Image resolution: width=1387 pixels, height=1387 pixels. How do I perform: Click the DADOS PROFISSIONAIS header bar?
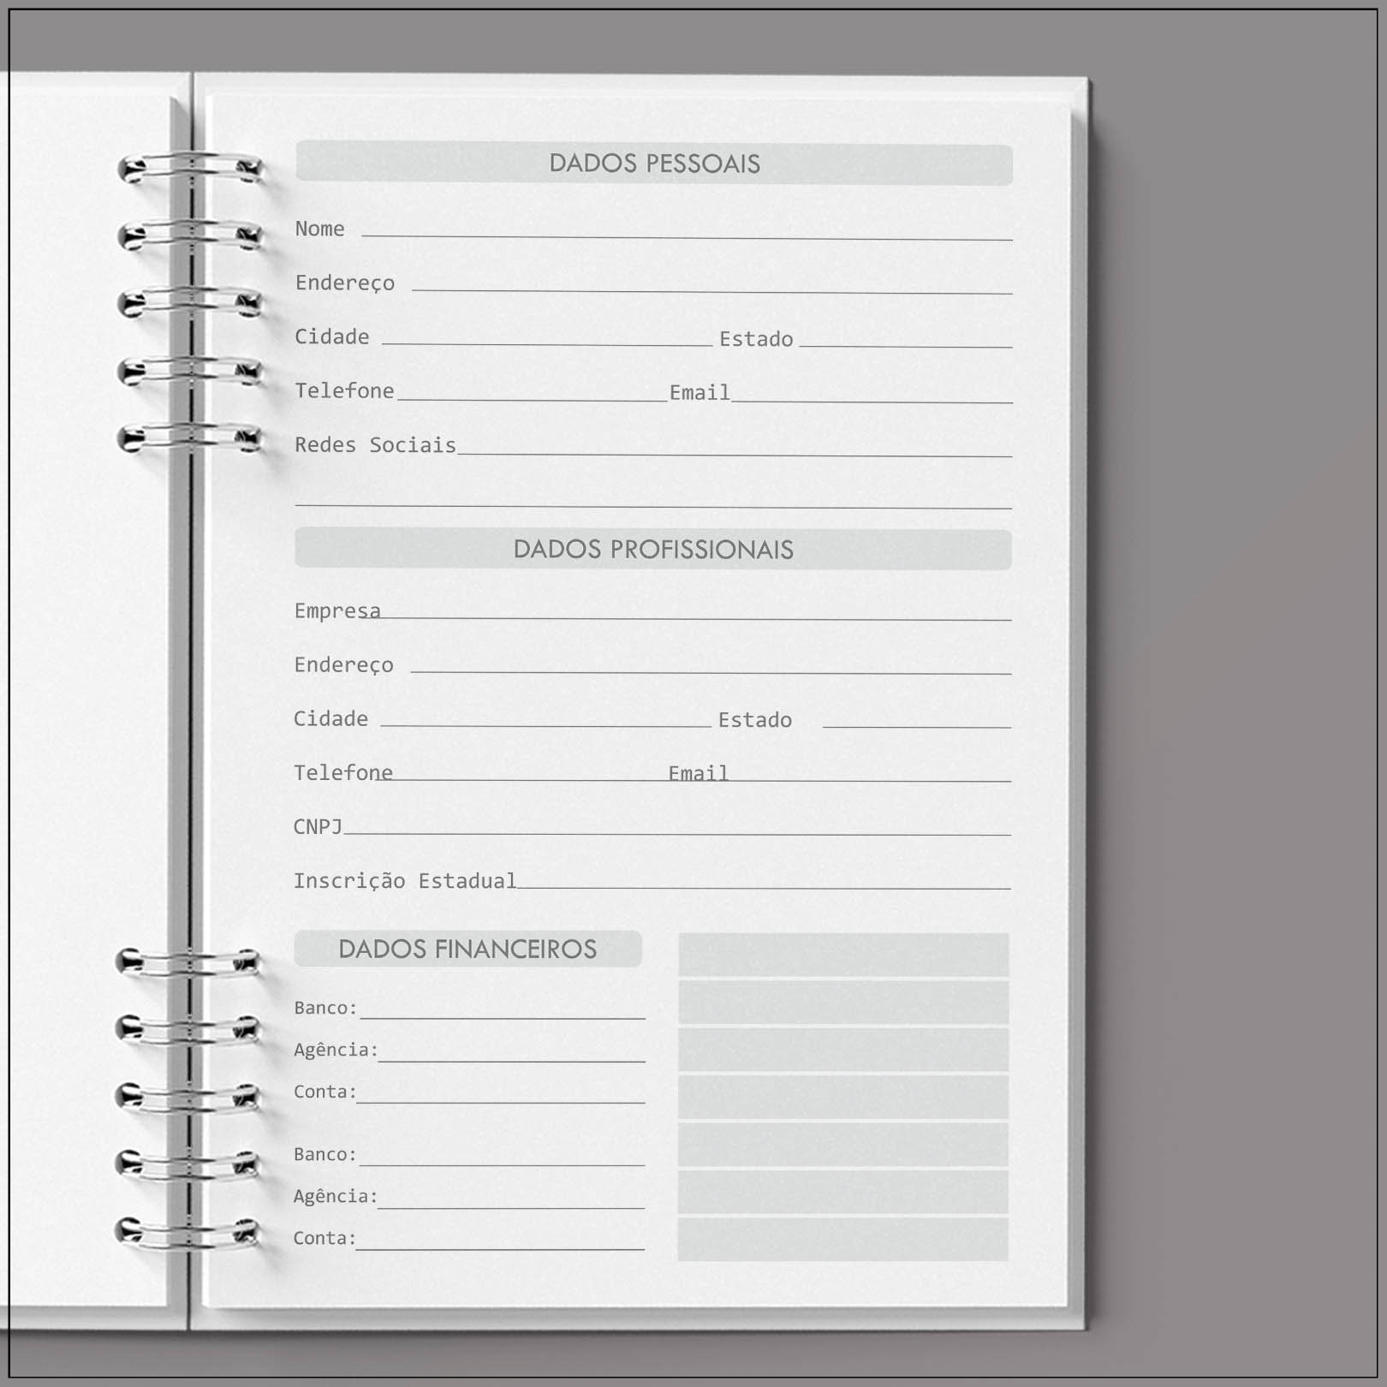point(653,550)
